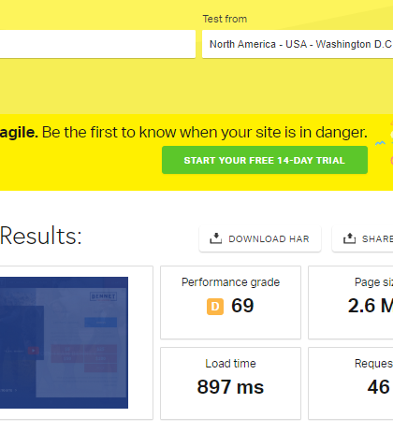The height and width of the screenshot is (432, 393).
Task: Select the Performance grade heading
Action: click(x=230, y=282)
